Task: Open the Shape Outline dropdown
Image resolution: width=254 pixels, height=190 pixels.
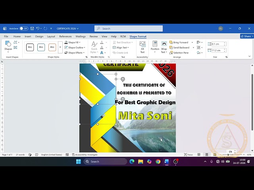Action: [75, 47]
